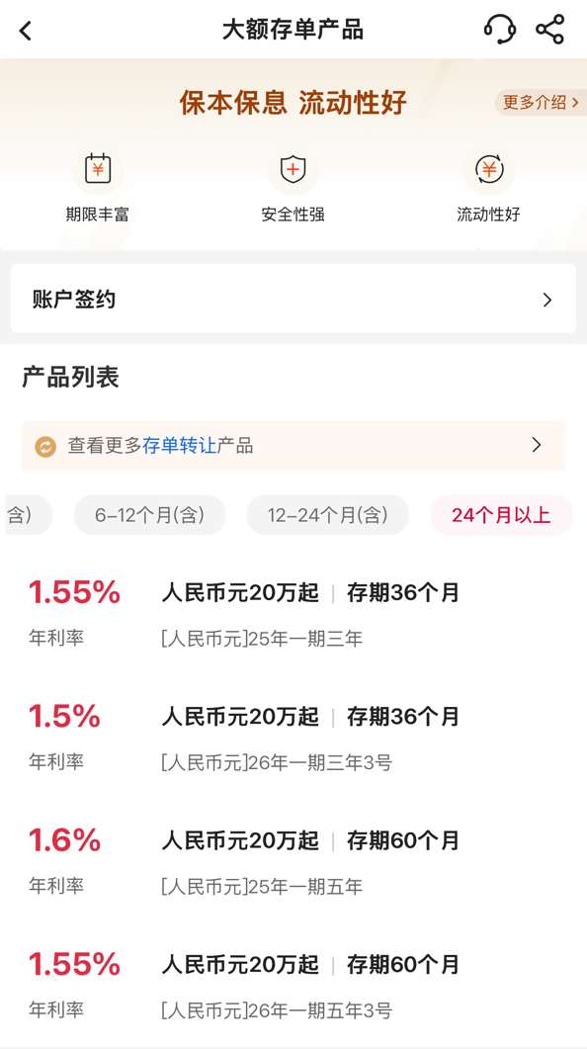This screenshot has width=587, height=1049.
Task: Tap the share icon in the header
Action: pos(550,30)
